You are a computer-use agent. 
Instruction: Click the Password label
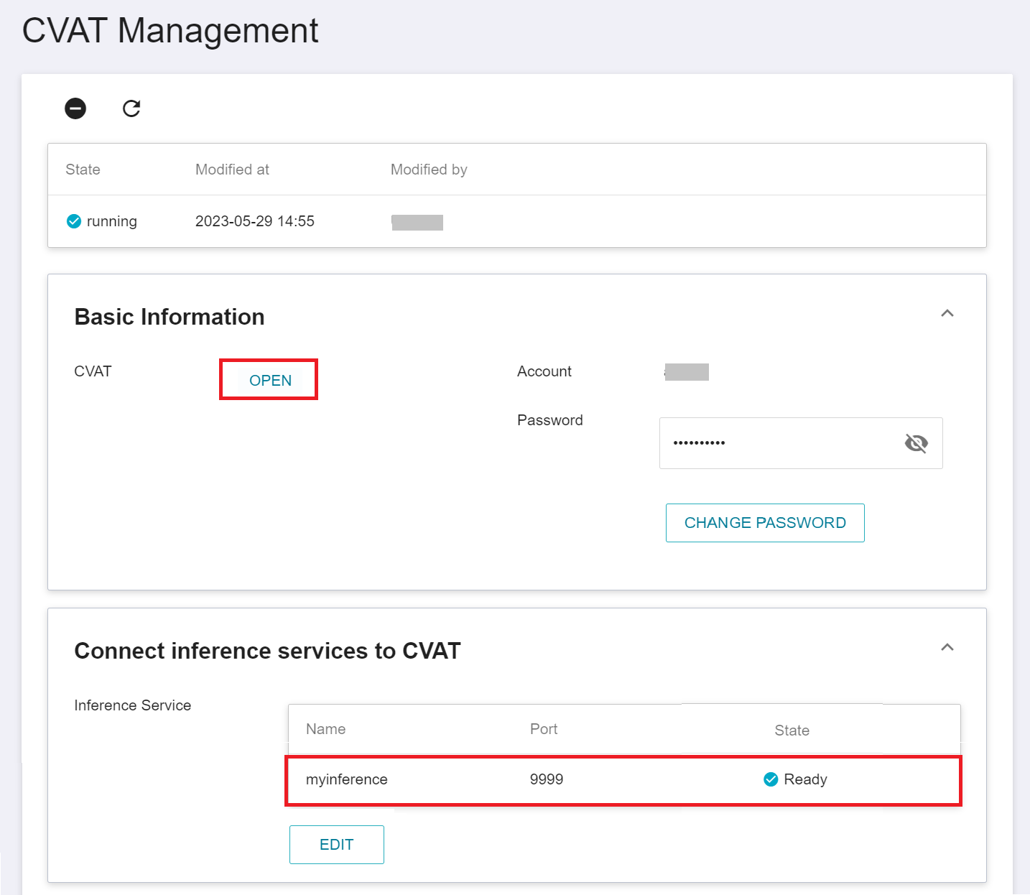[x=550, y=420]
